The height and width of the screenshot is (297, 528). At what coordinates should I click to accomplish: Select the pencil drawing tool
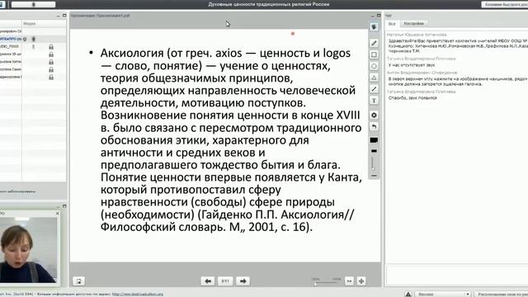tap(374, 43)
